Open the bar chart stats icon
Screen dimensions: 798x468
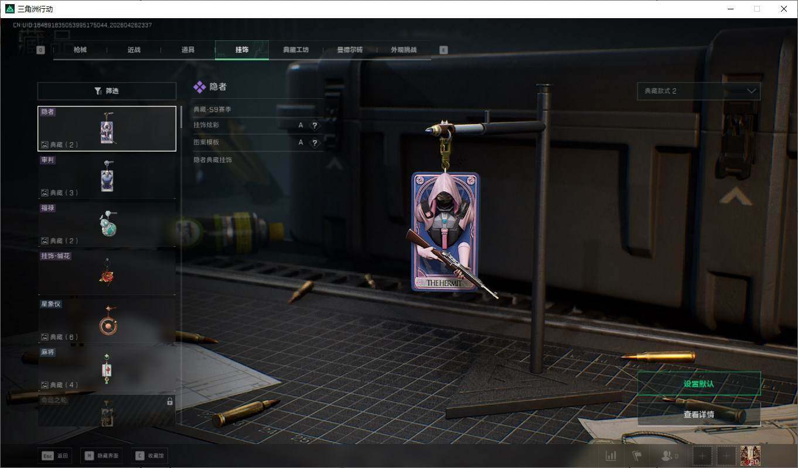pyautogui.click(x=611, y=456)
